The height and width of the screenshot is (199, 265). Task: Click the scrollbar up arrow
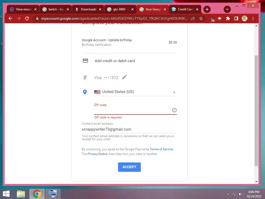tap(256, 26)
